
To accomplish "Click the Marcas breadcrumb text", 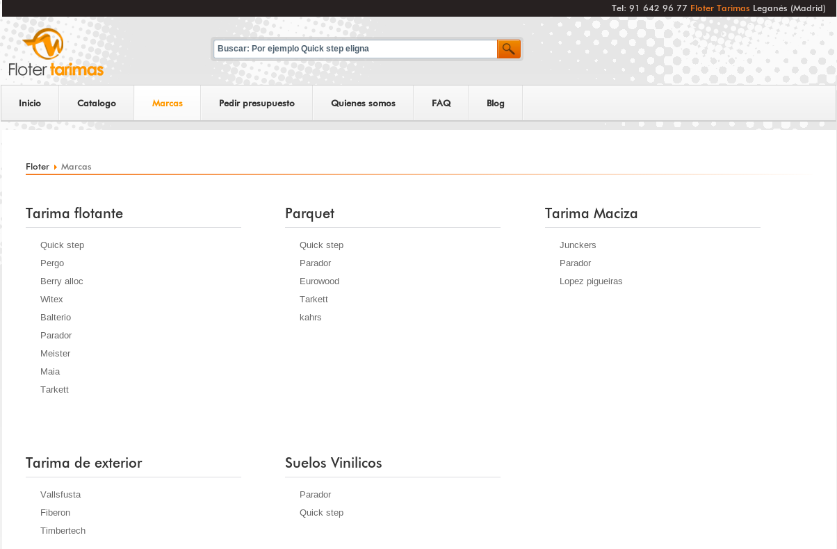I will tap(76, 167).
